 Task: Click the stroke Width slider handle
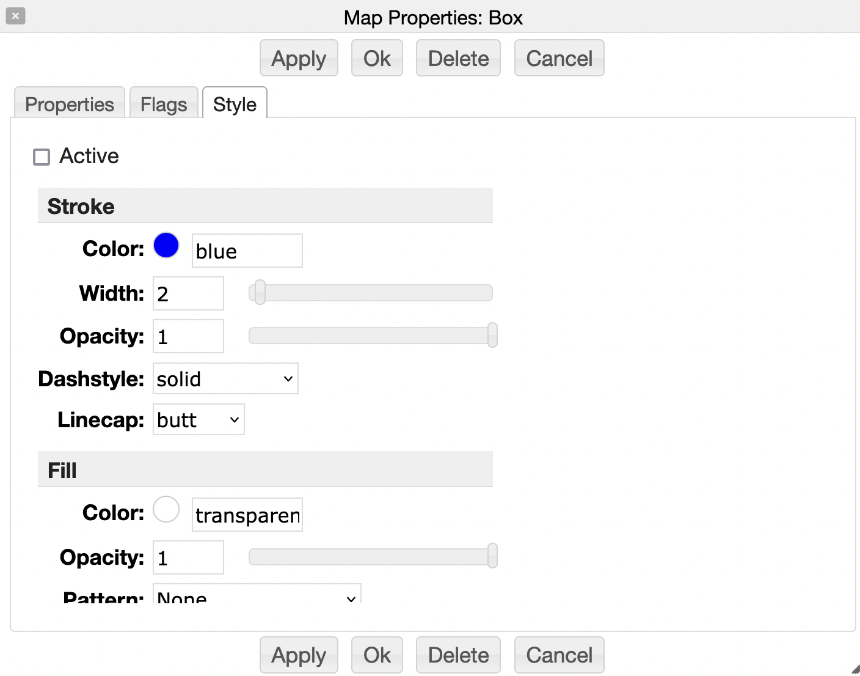(260, 292)
